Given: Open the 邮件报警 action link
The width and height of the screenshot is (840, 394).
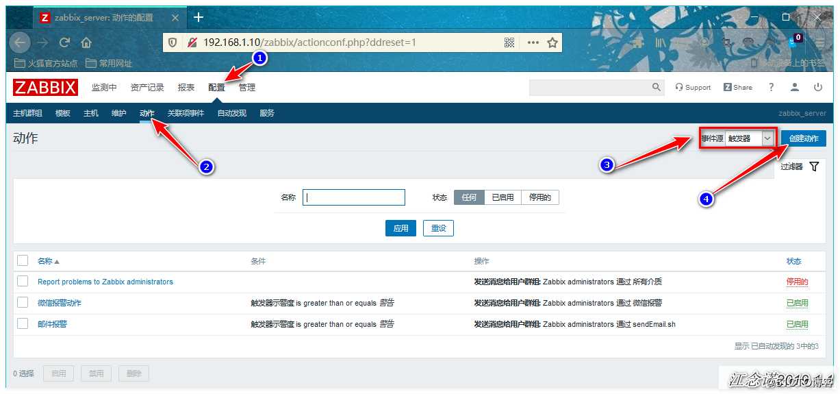Looking at the screenshot, I should pyautogui.click(x=52, y=324).
